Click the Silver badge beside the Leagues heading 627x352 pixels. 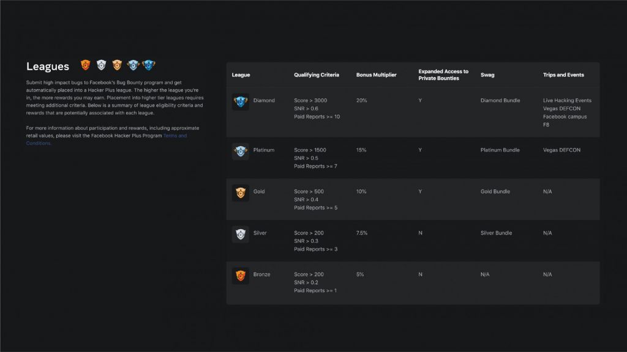click(x=101, y=65)
